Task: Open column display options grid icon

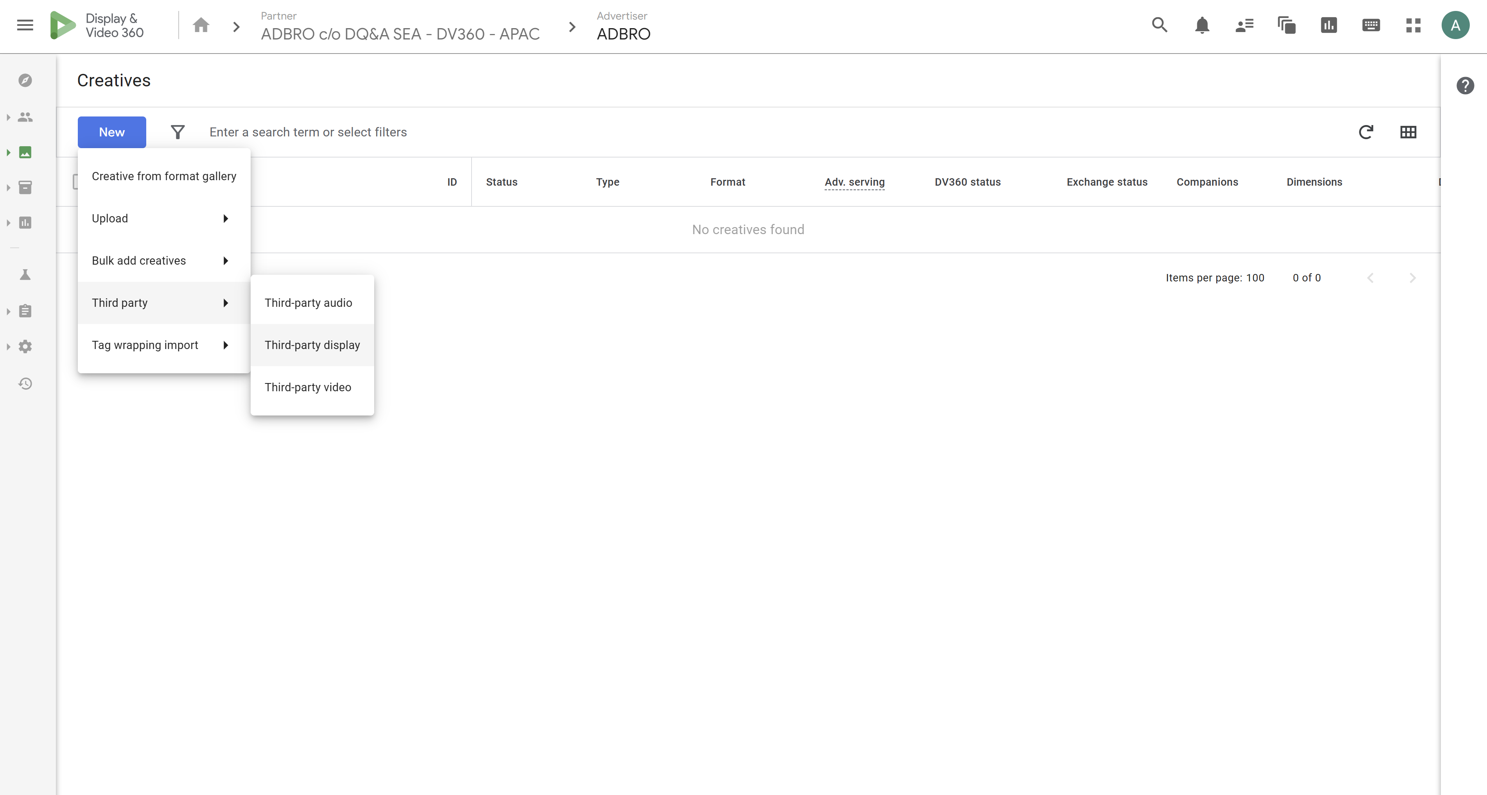Action: tap(1408, 132)
